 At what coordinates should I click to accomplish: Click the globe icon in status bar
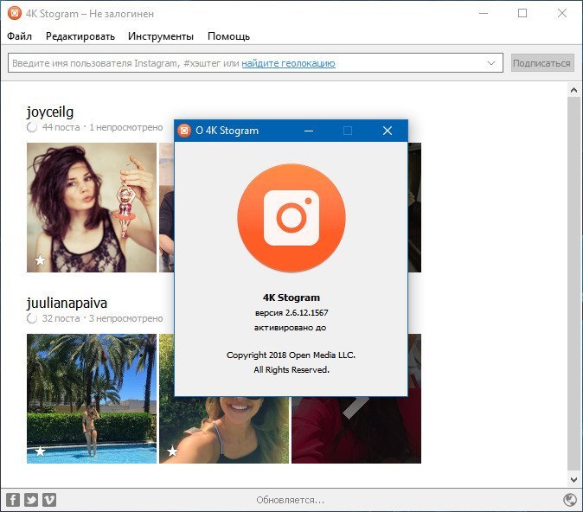pyautogui.click(x=570, y=500)
